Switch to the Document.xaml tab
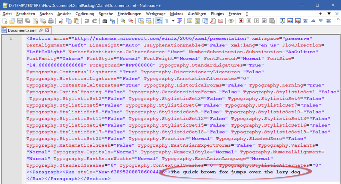 [22, 30]
